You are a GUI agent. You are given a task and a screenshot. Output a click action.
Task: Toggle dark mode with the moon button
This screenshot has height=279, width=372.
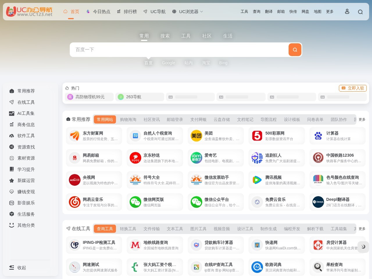(x=363, y=247)
